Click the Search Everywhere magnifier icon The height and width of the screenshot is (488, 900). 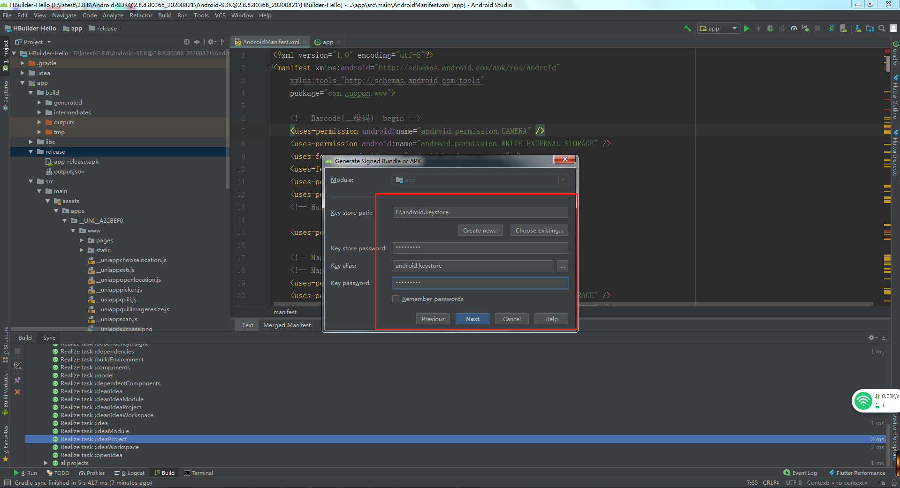click(882, 28)
